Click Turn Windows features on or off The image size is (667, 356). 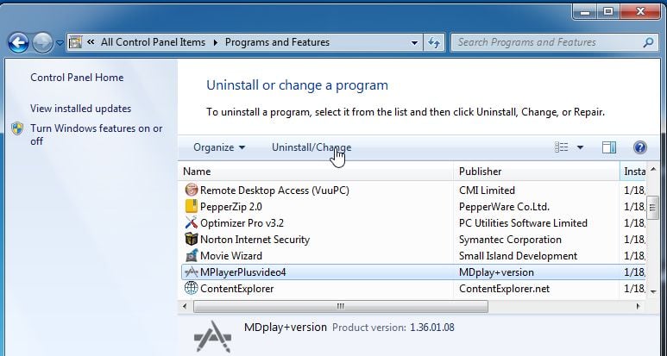coord(96,134)
